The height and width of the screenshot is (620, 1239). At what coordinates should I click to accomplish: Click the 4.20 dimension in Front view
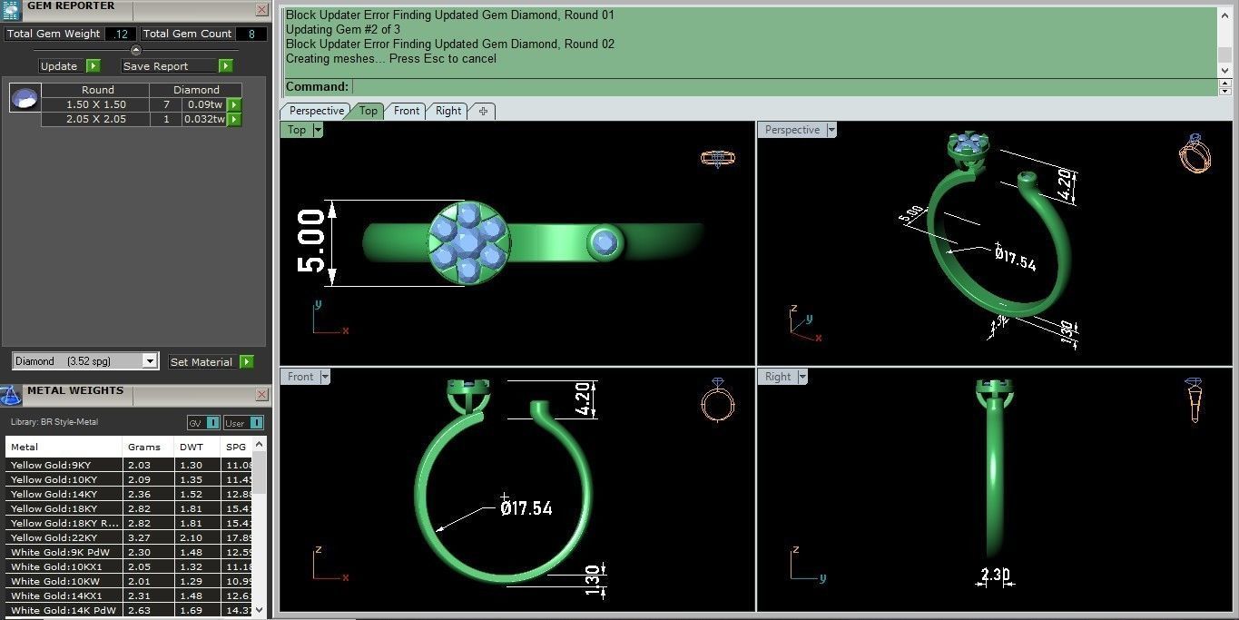583,399
